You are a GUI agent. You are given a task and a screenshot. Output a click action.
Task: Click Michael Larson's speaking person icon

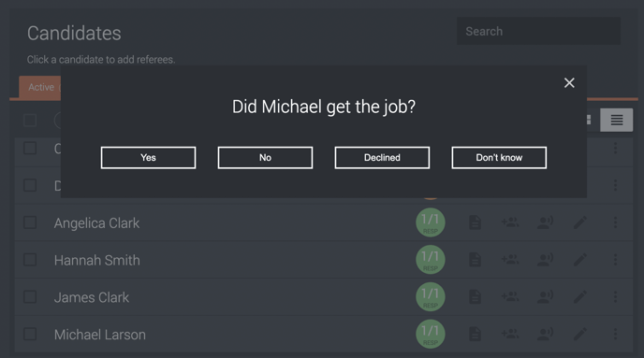545,334
